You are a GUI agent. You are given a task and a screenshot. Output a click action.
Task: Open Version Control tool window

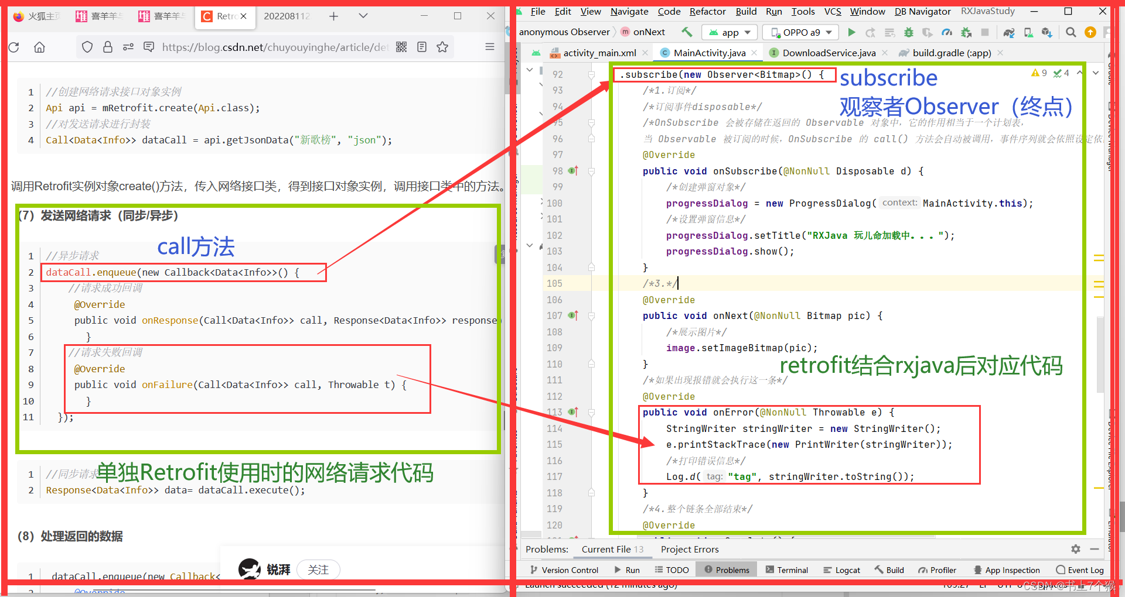[x=564, y=570]
